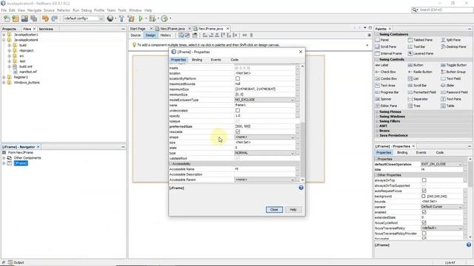Select the Tabbed Pane palette component
The image size is (474, 266).
421,40
